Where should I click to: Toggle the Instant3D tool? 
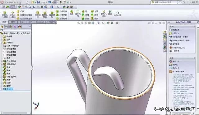[x=118, y=14]
